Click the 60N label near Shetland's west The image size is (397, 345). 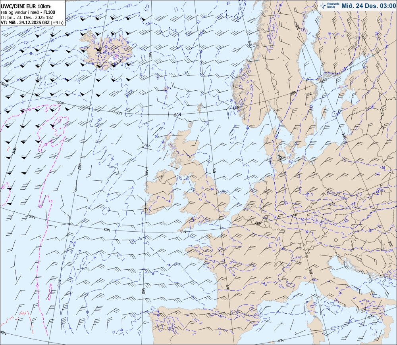pos(178,114)
